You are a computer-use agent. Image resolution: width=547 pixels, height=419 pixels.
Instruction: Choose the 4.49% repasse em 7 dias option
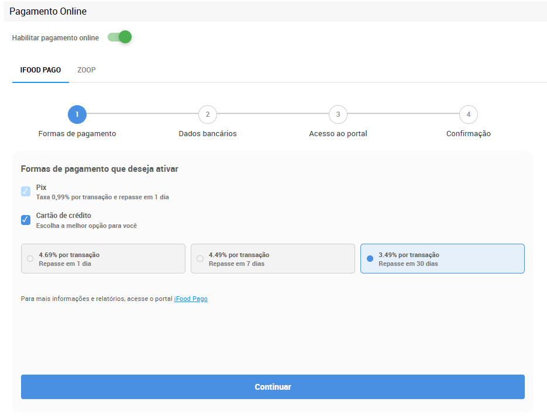coord(200,259)
